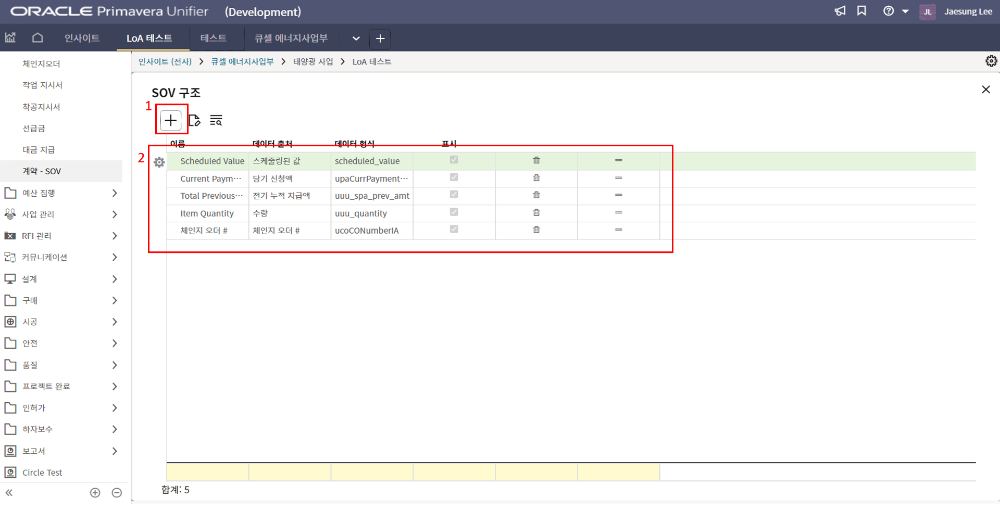Click the 인사이트 (전사) breadcrumb link
1000x510 pixels.
click(x=165, y=62)
